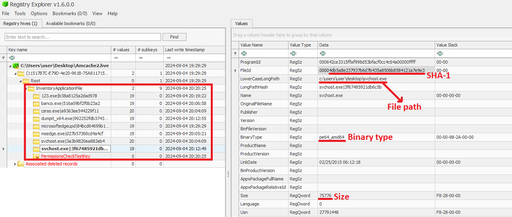Viewport: 512px width, 217px height.
Task: Click the equals filter operator under # values
Action: tap(116, 58)
